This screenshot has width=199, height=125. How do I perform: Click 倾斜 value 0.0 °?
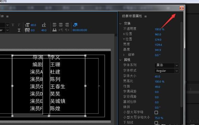coord(158,108)
